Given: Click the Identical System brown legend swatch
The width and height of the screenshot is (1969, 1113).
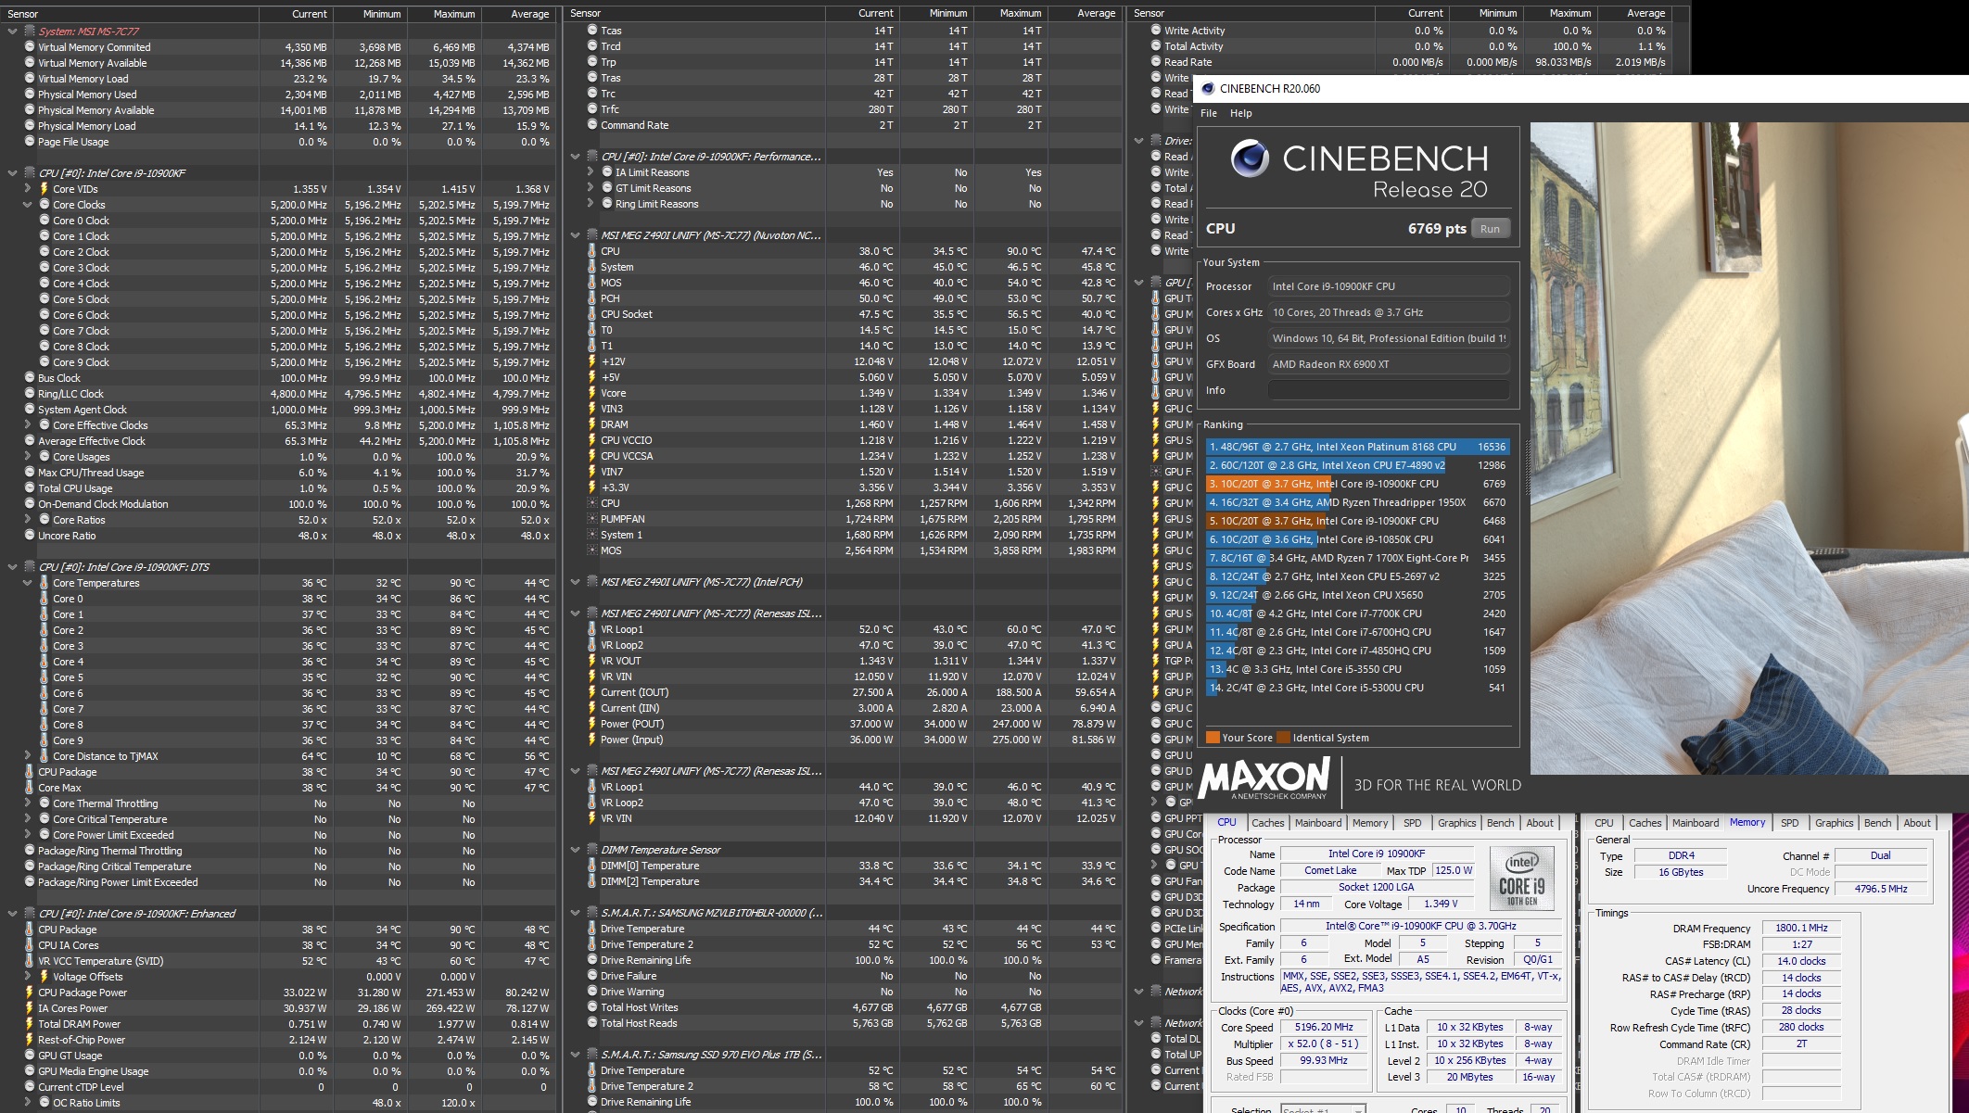Looking at the screenshot, I should [x=1283, y=738].
